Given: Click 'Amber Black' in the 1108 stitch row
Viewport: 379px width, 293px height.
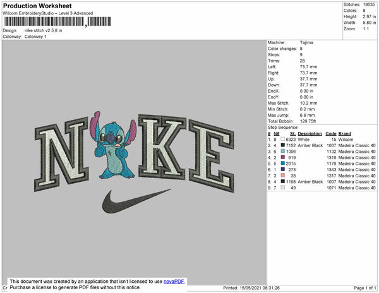Looking at the screenshot, I should pos(310,182).
